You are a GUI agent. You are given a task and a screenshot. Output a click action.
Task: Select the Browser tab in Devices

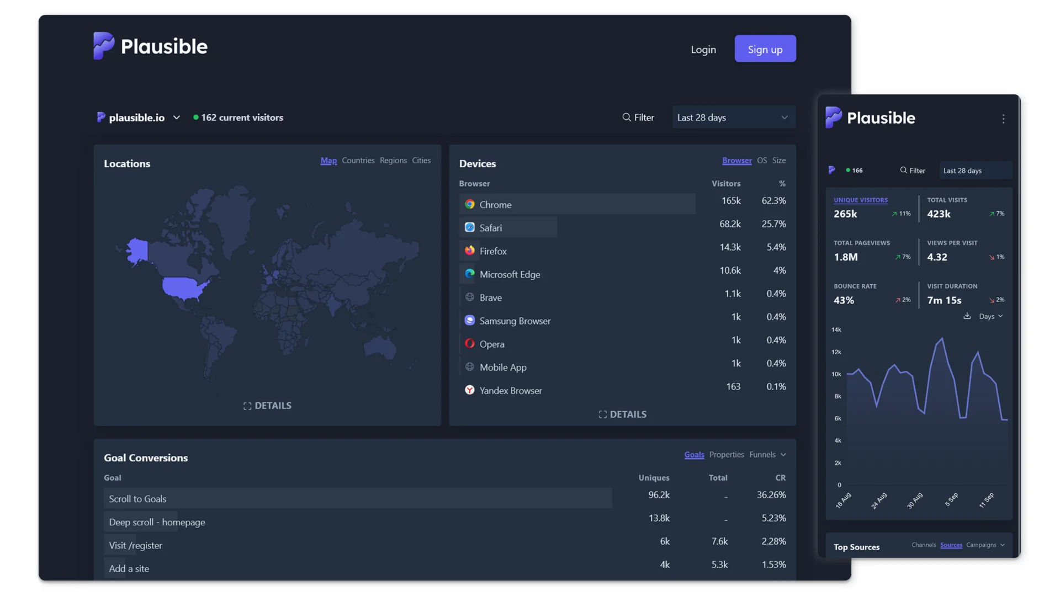pos(736,161)
